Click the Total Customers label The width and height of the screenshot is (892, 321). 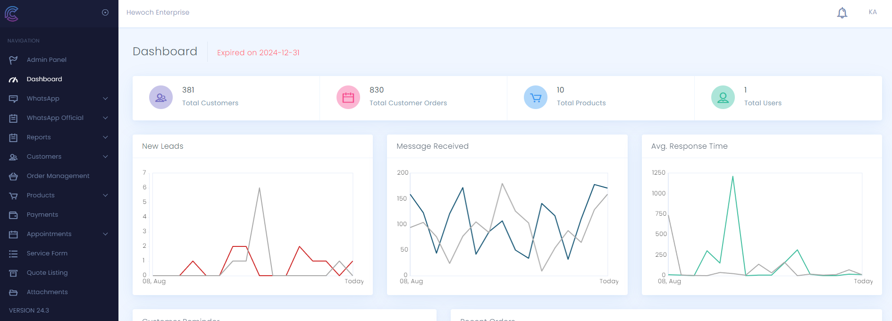tap(210, 103)
